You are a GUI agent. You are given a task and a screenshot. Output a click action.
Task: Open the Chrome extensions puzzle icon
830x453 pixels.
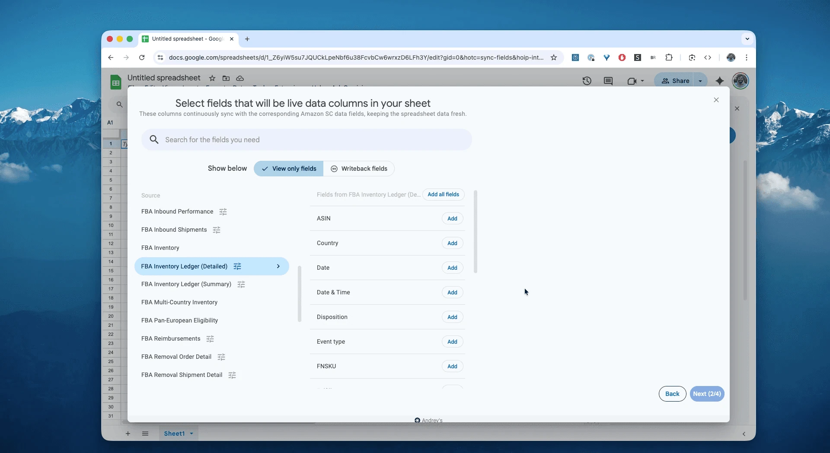tap(669, 57)
